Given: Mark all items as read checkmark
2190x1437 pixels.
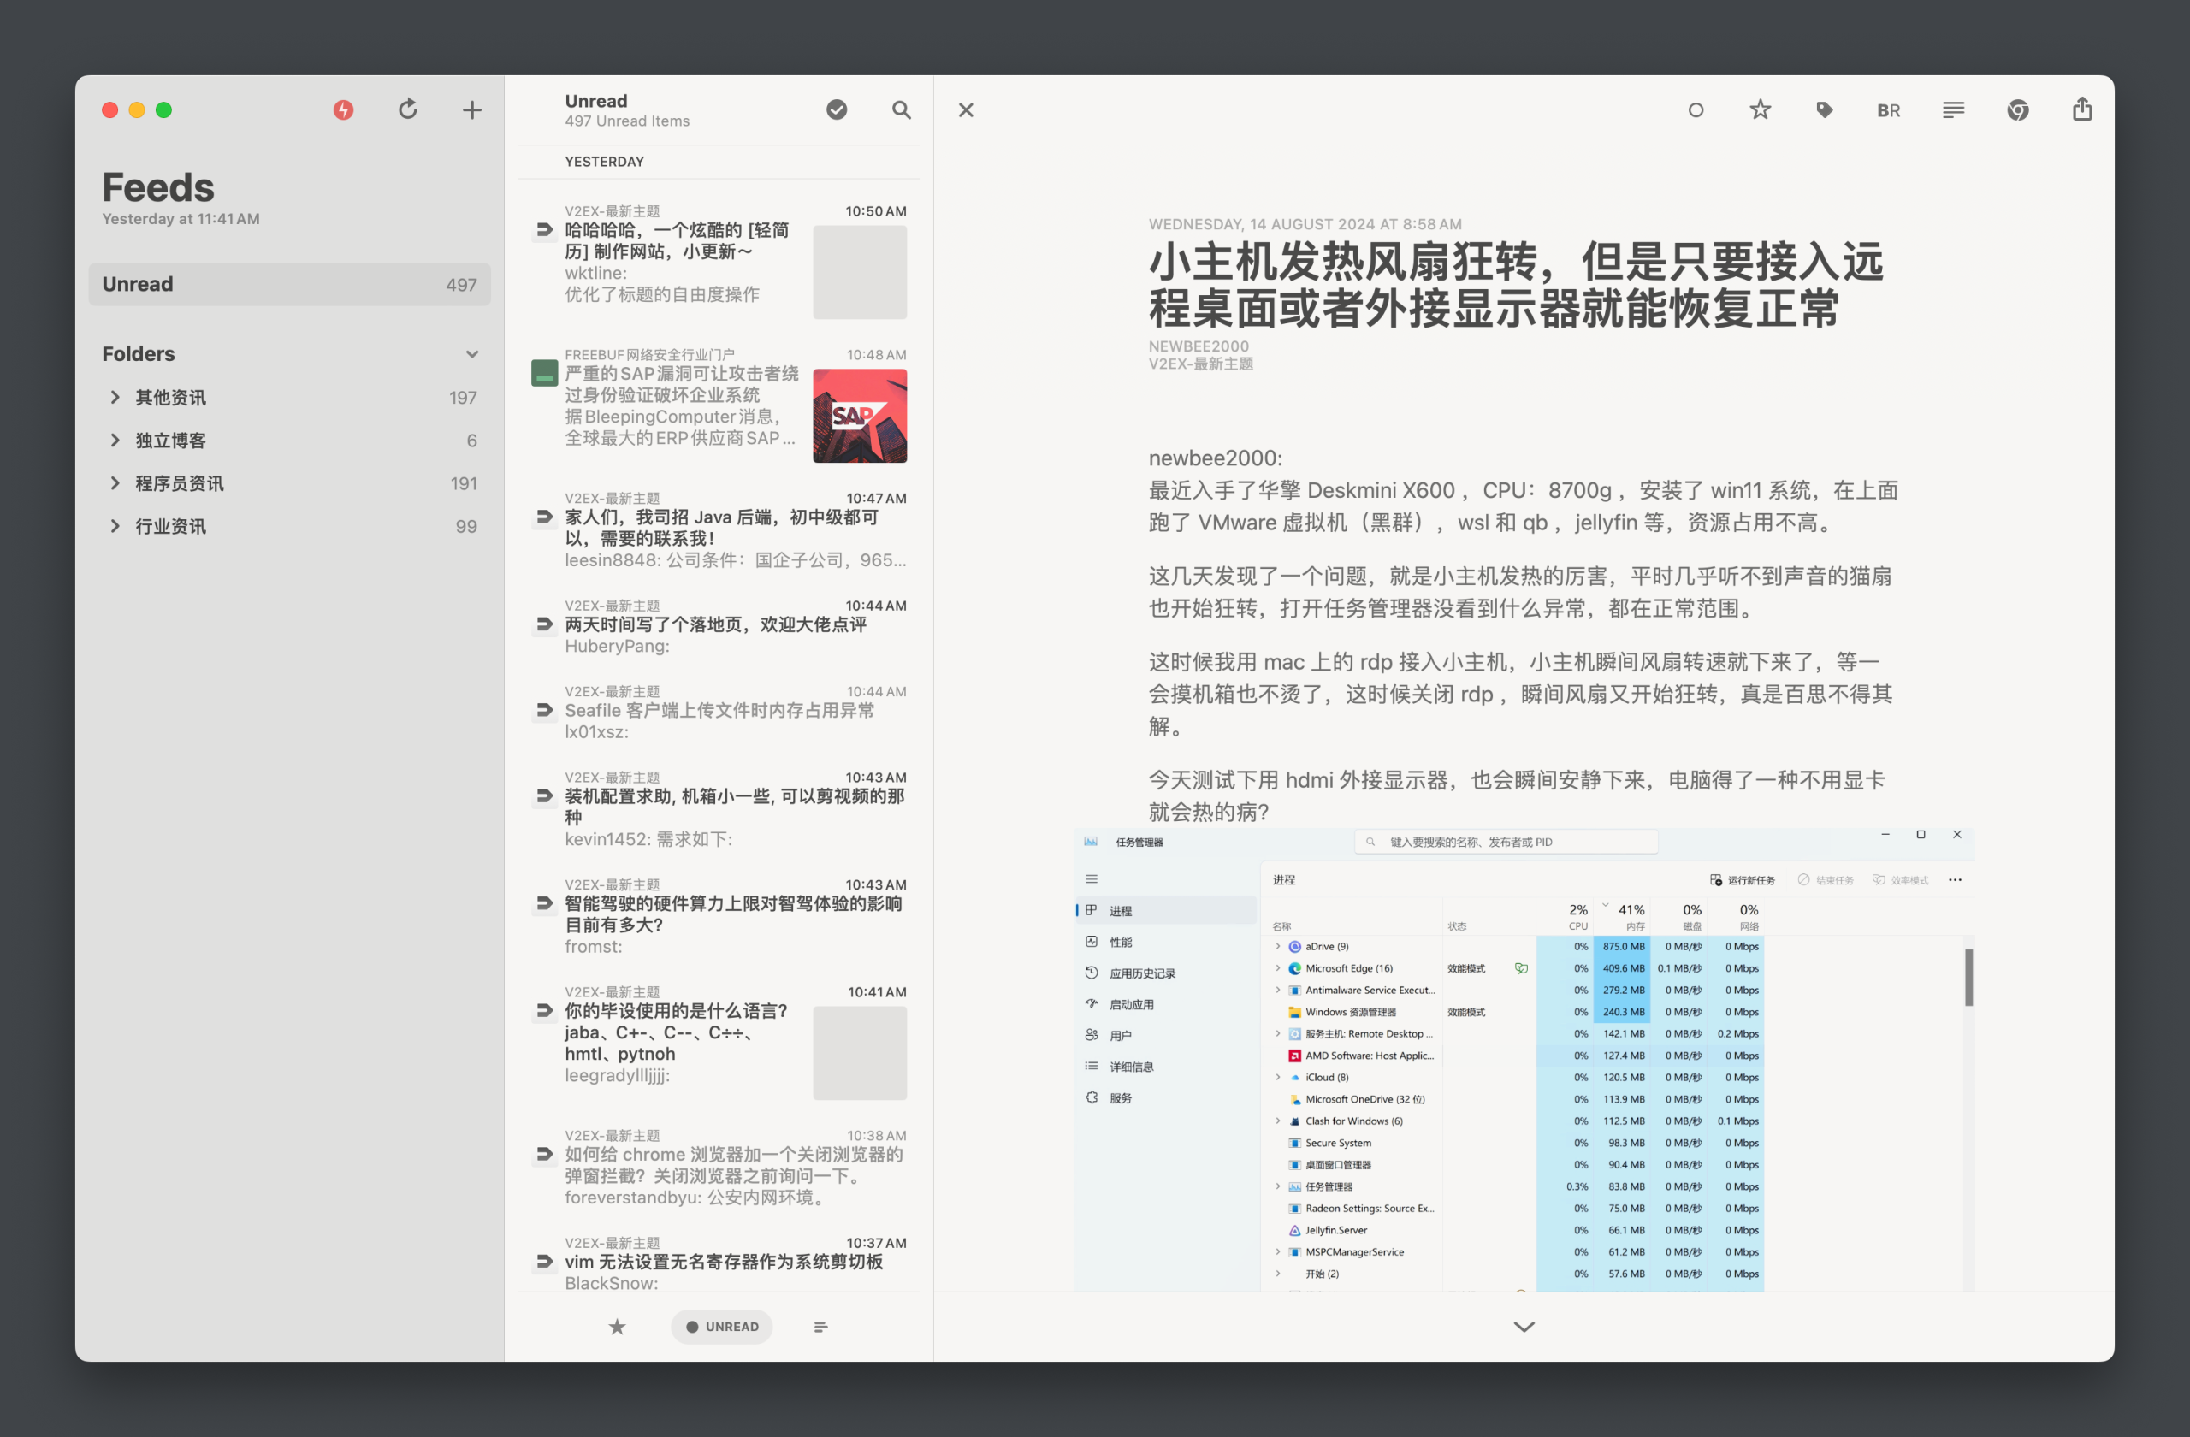Looking at the screenshot, I should (837, 110).
